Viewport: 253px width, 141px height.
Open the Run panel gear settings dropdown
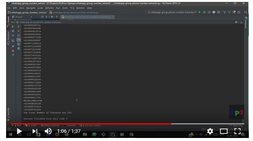(236, 22)
